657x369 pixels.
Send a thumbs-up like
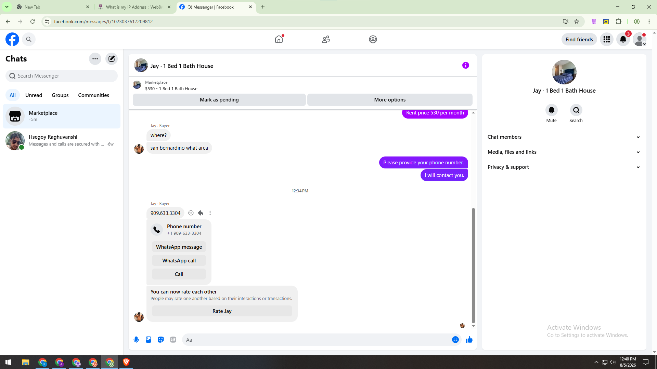pos(469,340)
